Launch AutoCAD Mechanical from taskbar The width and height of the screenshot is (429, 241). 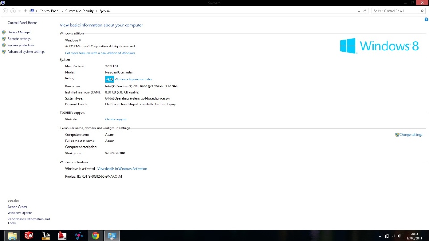(62, 236)
